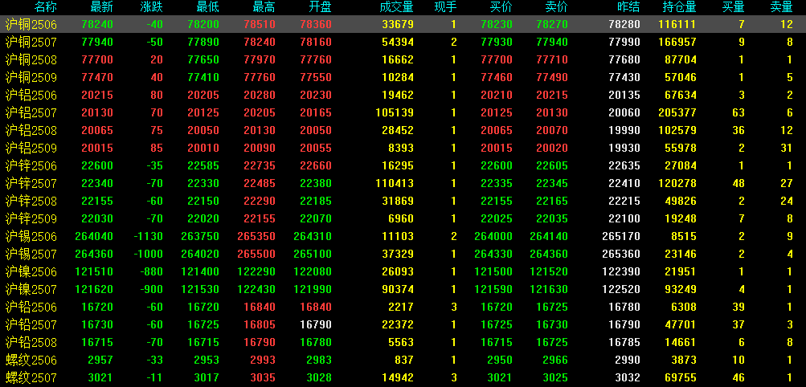Select the 沪铅2508 contract name
Screen dimensions: 806x387
tap(31, 342)
